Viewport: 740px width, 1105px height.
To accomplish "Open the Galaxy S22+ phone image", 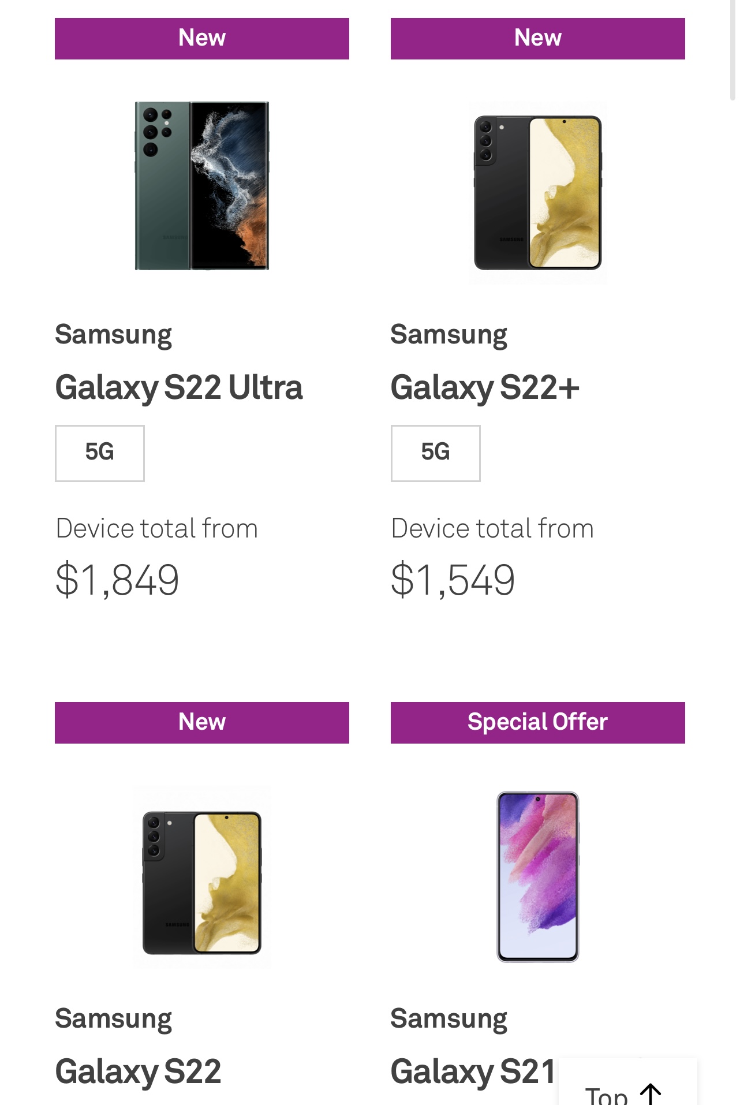I will 537,192.
